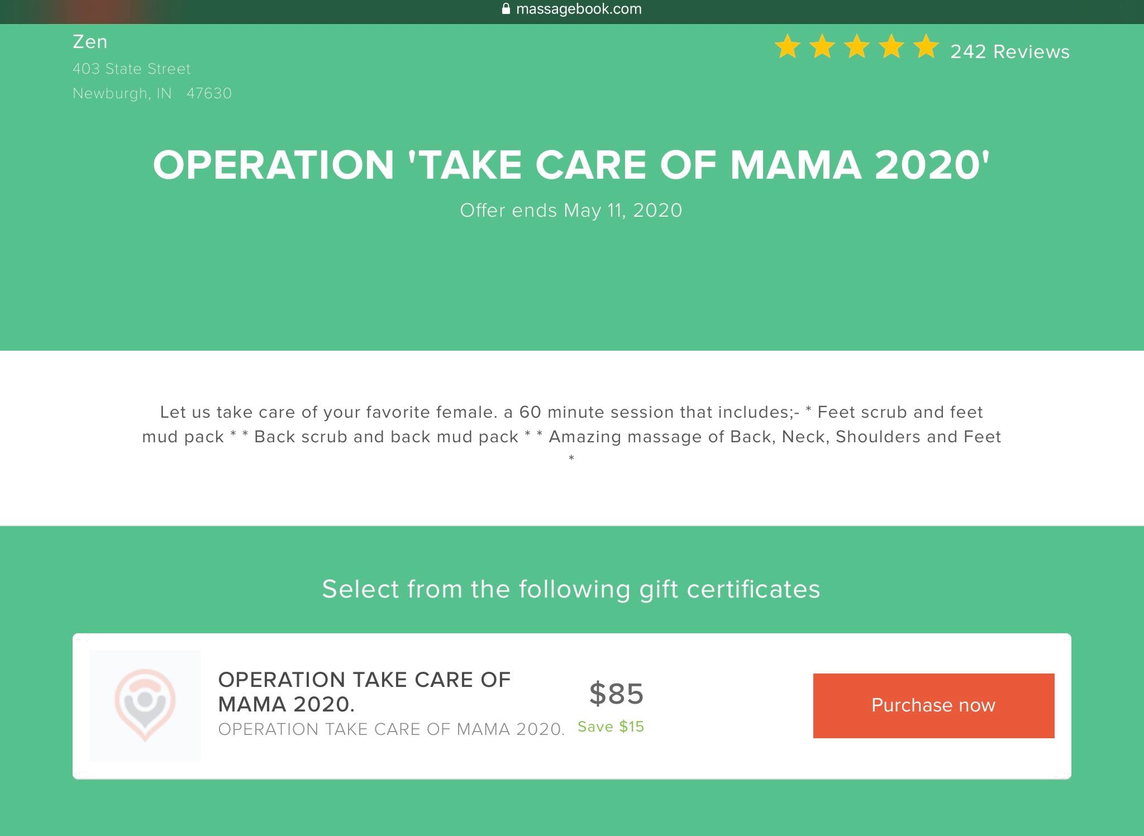
Task: Click the $85 price
Action: (x=616, y=694)
